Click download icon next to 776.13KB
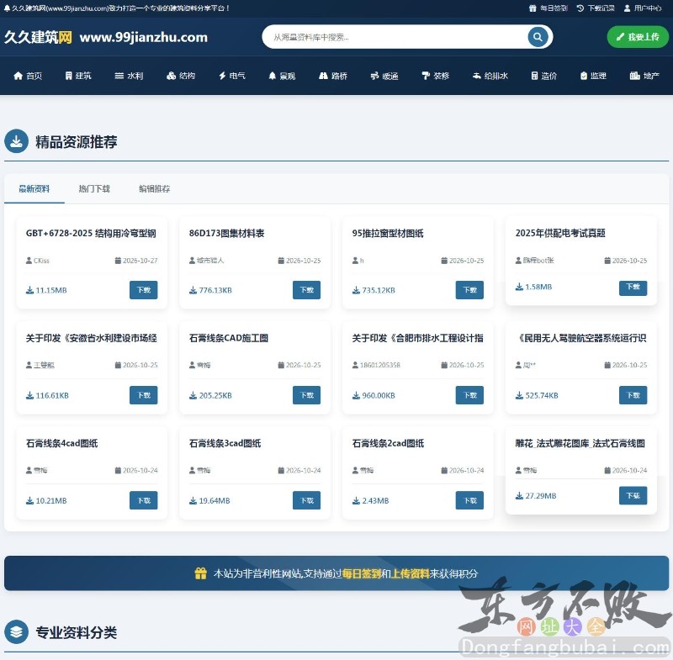This screenshot has width=673, height=660. [x=193, y=290]
